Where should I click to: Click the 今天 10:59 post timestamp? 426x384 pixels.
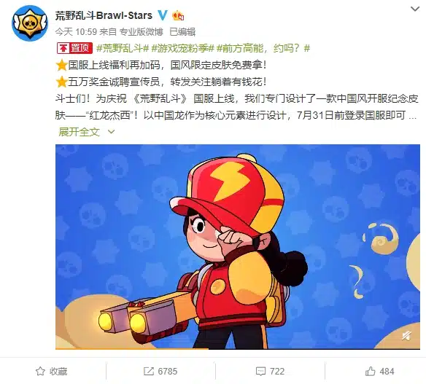[76, 32]
